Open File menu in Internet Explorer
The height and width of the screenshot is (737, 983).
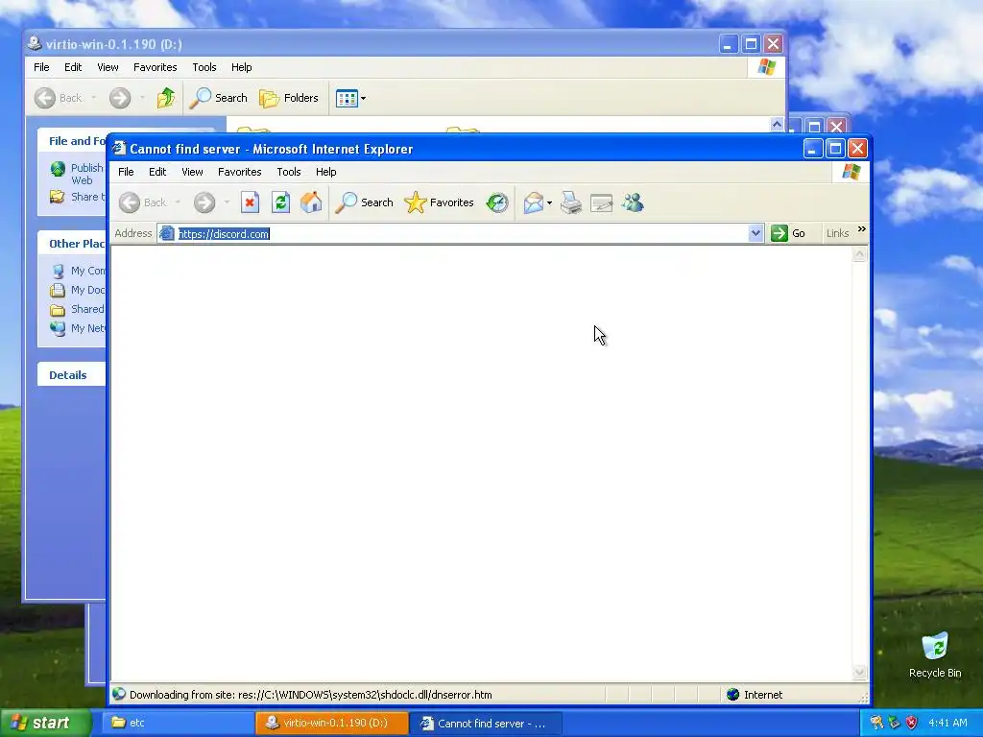[126, 172]
